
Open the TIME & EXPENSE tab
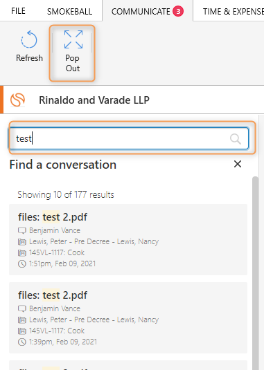234,11
